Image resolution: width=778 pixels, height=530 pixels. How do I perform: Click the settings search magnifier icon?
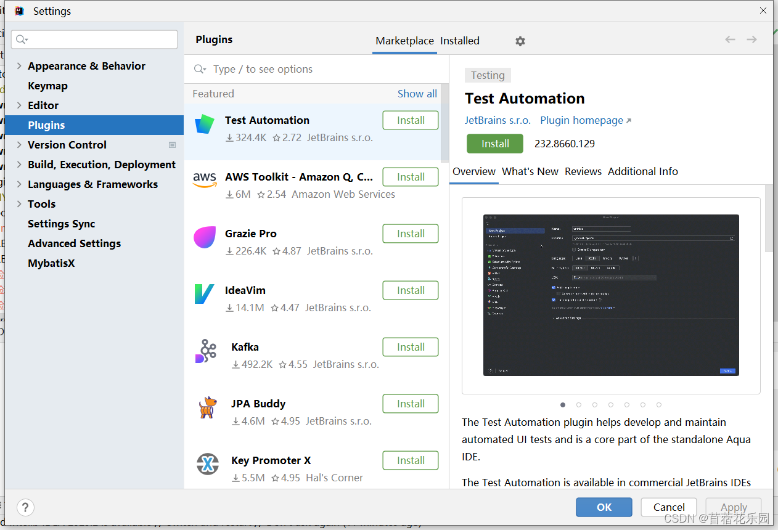tap(22, 39)
